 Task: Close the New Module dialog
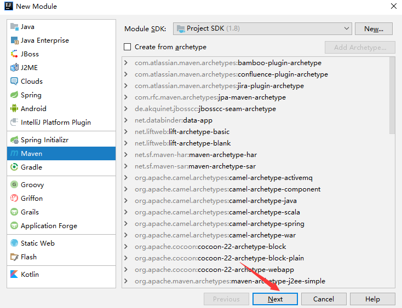click(x=394, y=6)
